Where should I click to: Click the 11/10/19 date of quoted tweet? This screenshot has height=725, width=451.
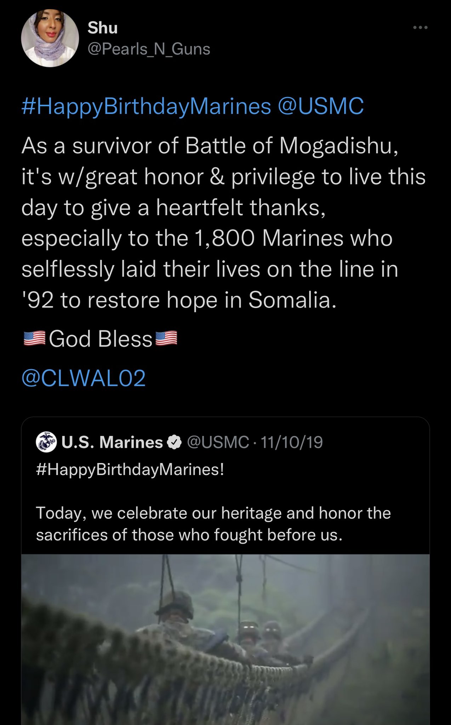click(x=292, y=442)
